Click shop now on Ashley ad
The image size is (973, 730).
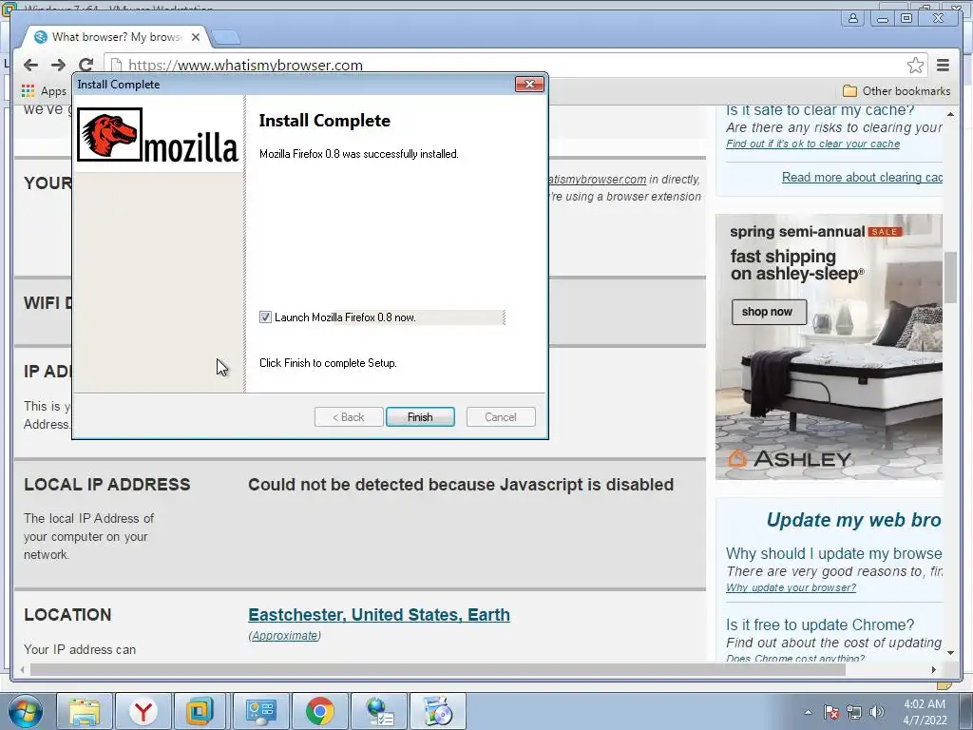[x=769, y=312]
